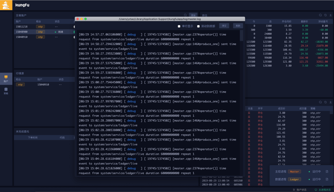Click trade price cell 108.55
This screenshot has width=334, height=192.
click(281, 137)
